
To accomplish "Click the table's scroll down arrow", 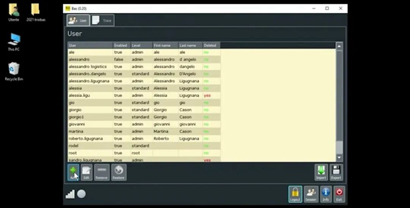I will click(339, 158).
